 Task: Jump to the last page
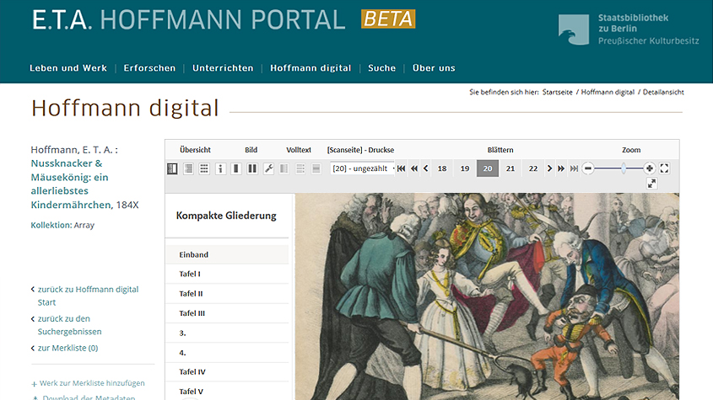[x=575, y=168]
